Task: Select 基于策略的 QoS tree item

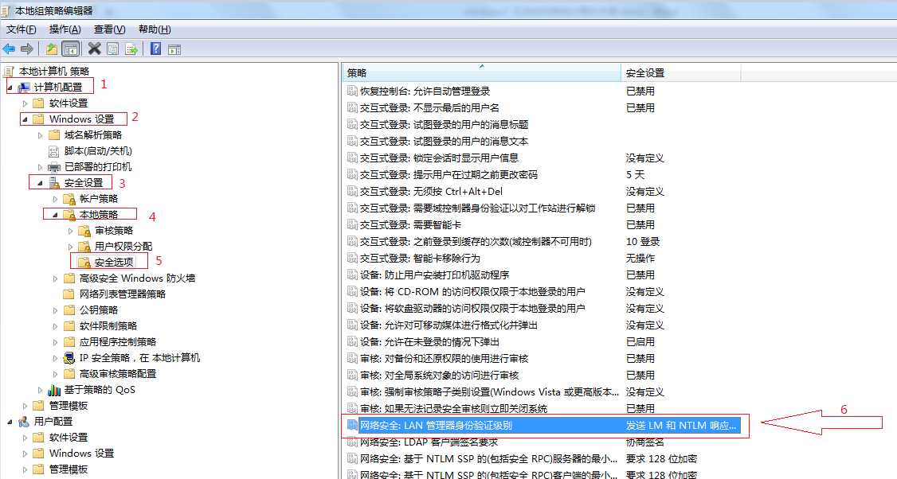Action: click(x=100, y=390)
